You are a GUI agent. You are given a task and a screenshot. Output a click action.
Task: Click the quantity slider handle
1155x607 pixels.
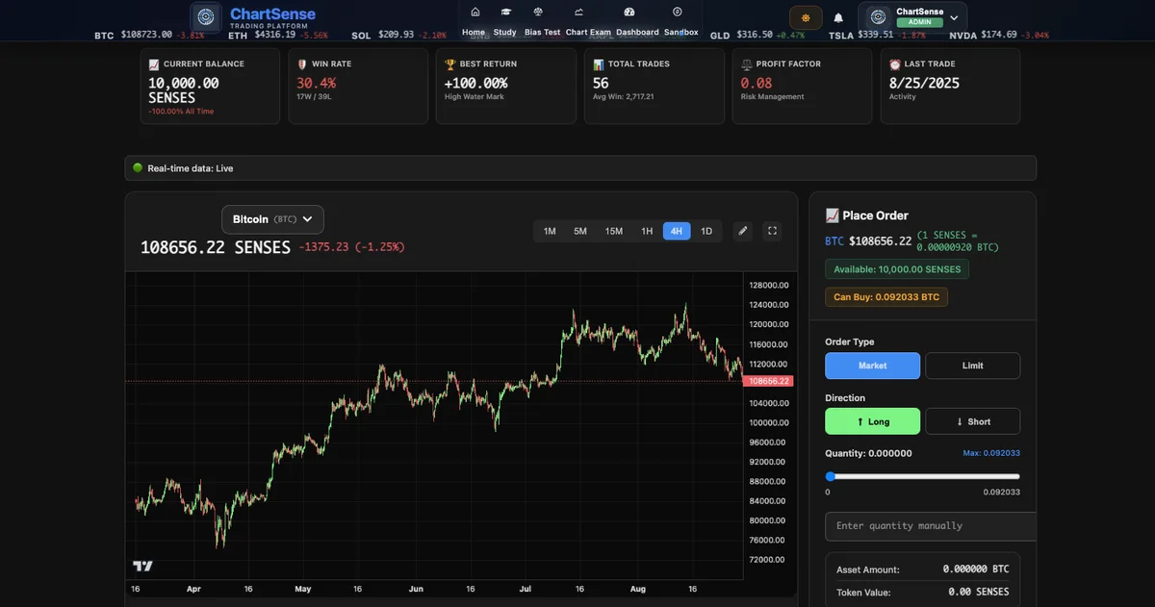point(831,476)
